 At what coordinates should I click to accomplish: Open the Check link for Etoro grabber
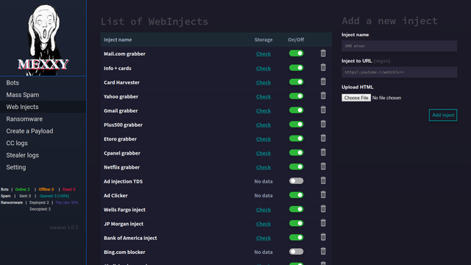[263, 139]
